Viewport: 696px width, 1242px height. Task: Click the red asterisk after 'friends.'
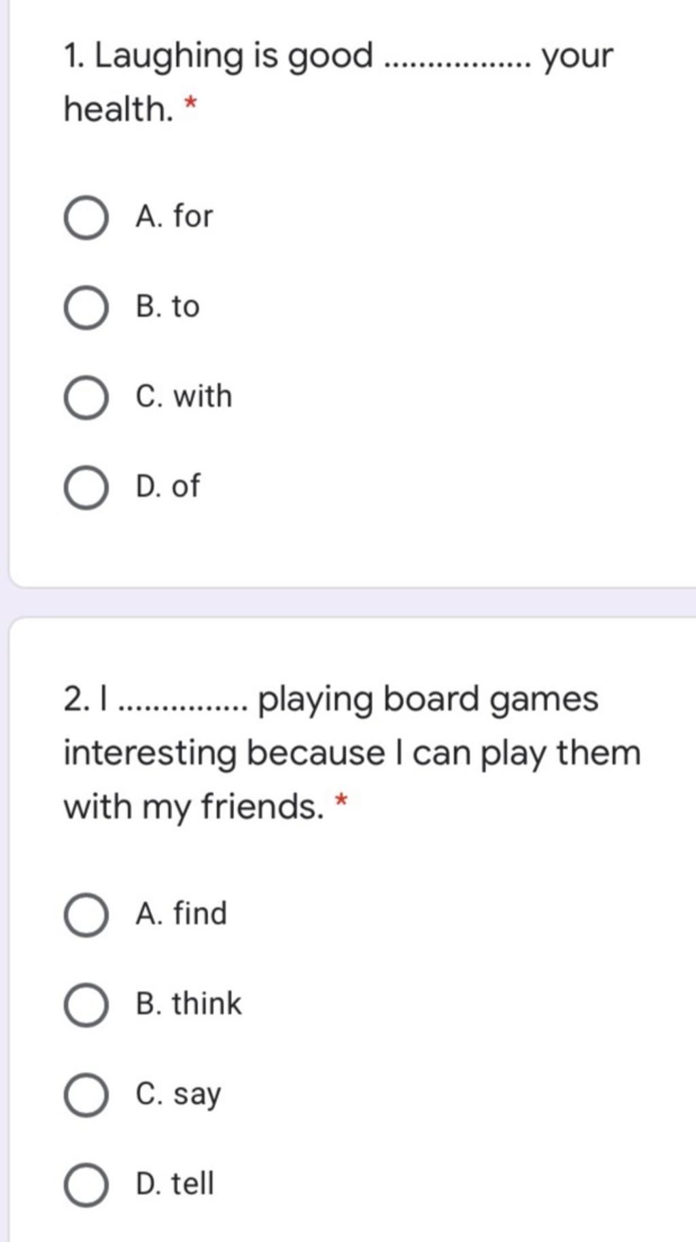342,799
